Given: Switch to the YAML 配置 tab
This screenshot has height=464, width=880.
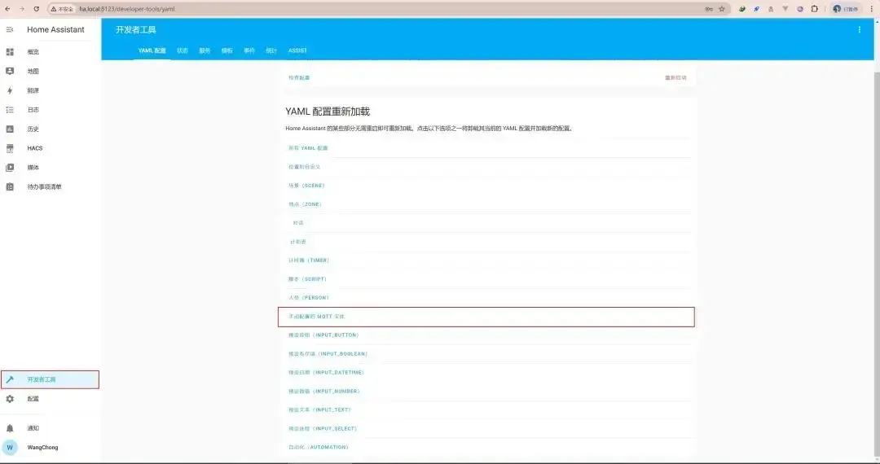Looking at the screenshot, I should 152,50.
